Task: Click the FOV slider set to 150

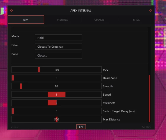Action: pyautogui.click(x=57, y=70)
